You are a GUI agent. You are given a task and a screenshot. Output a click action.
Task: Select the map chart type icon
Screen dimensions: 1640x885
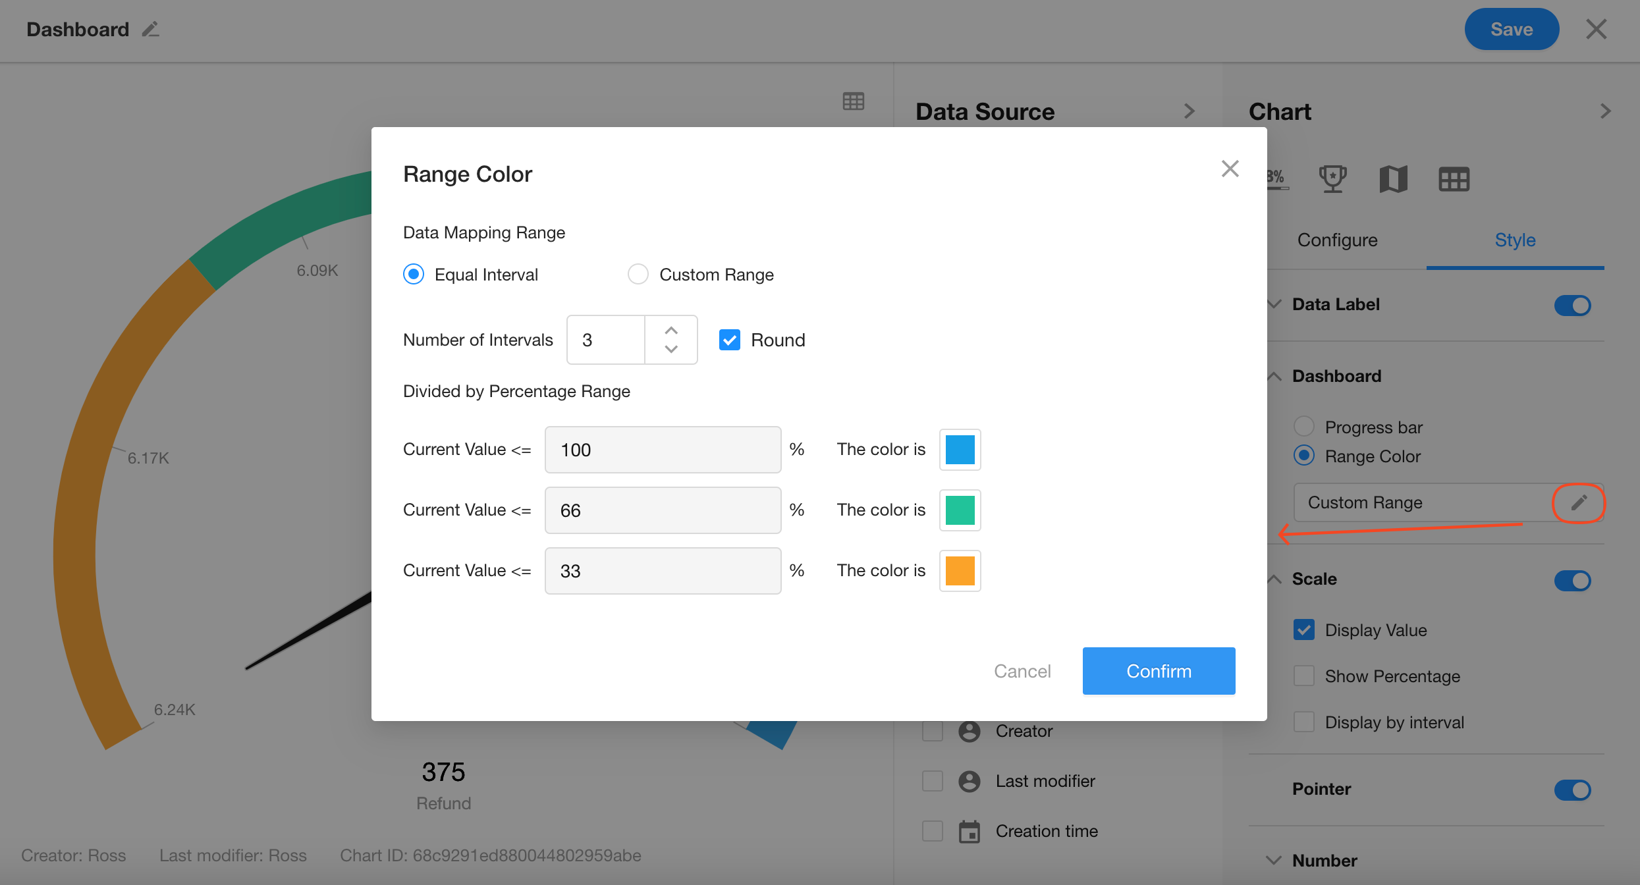click(1393, 179)
